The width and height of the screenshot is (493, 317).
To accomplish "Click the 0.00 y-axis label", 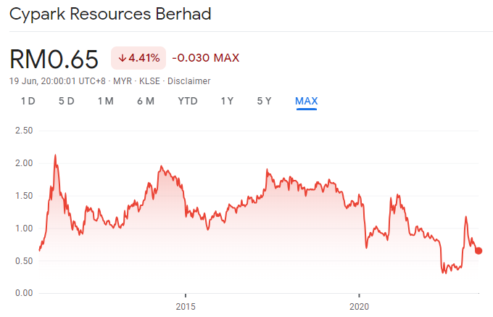I will 24,292.
